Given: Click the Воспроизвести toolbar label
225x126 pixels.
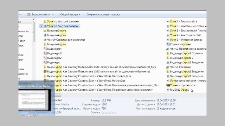Looking at the screenshot, I should click(41, 14).
